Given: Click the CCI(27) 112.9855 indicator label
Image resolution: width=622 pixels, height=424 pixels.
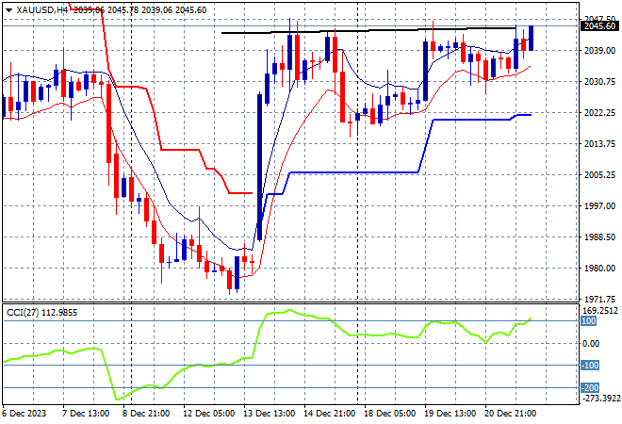Looking at the screenshot, I should 42,313.
